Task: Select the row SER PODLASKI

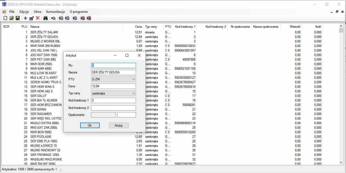Action: pos(162,137)
